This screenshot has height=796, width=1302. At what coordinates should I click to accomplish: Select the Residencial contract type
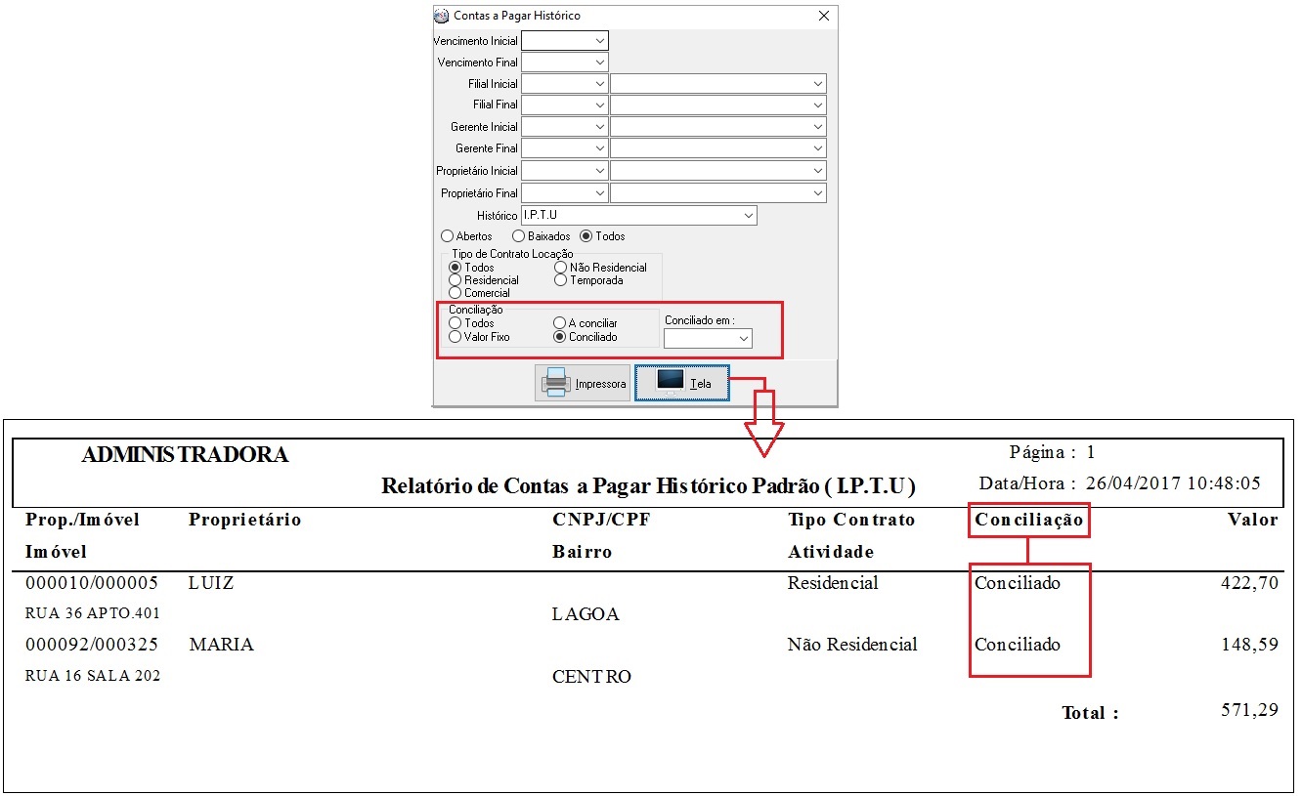click(x=455, y=280)
